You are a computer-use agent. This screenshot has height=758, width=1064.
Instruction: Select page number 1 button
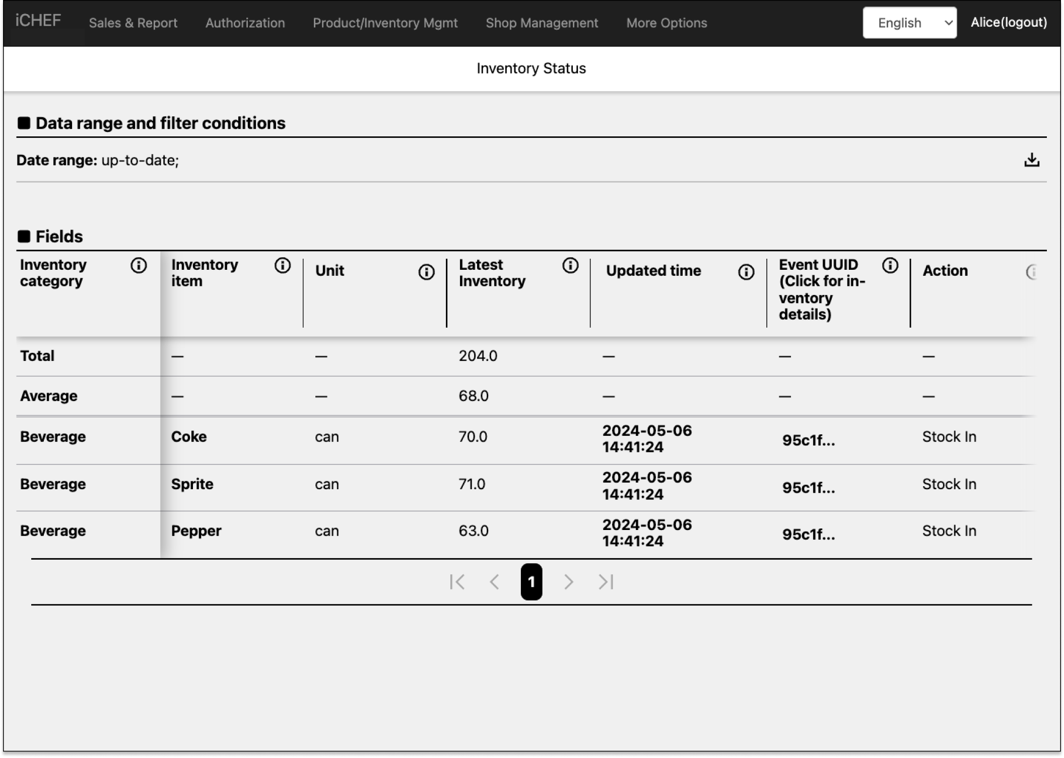pos(531,582)
